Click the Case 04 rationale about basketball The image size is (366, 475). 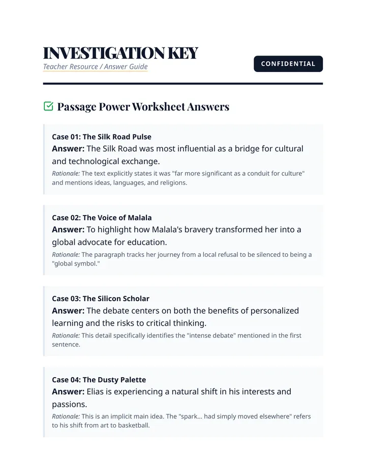[x=181, y=421]
